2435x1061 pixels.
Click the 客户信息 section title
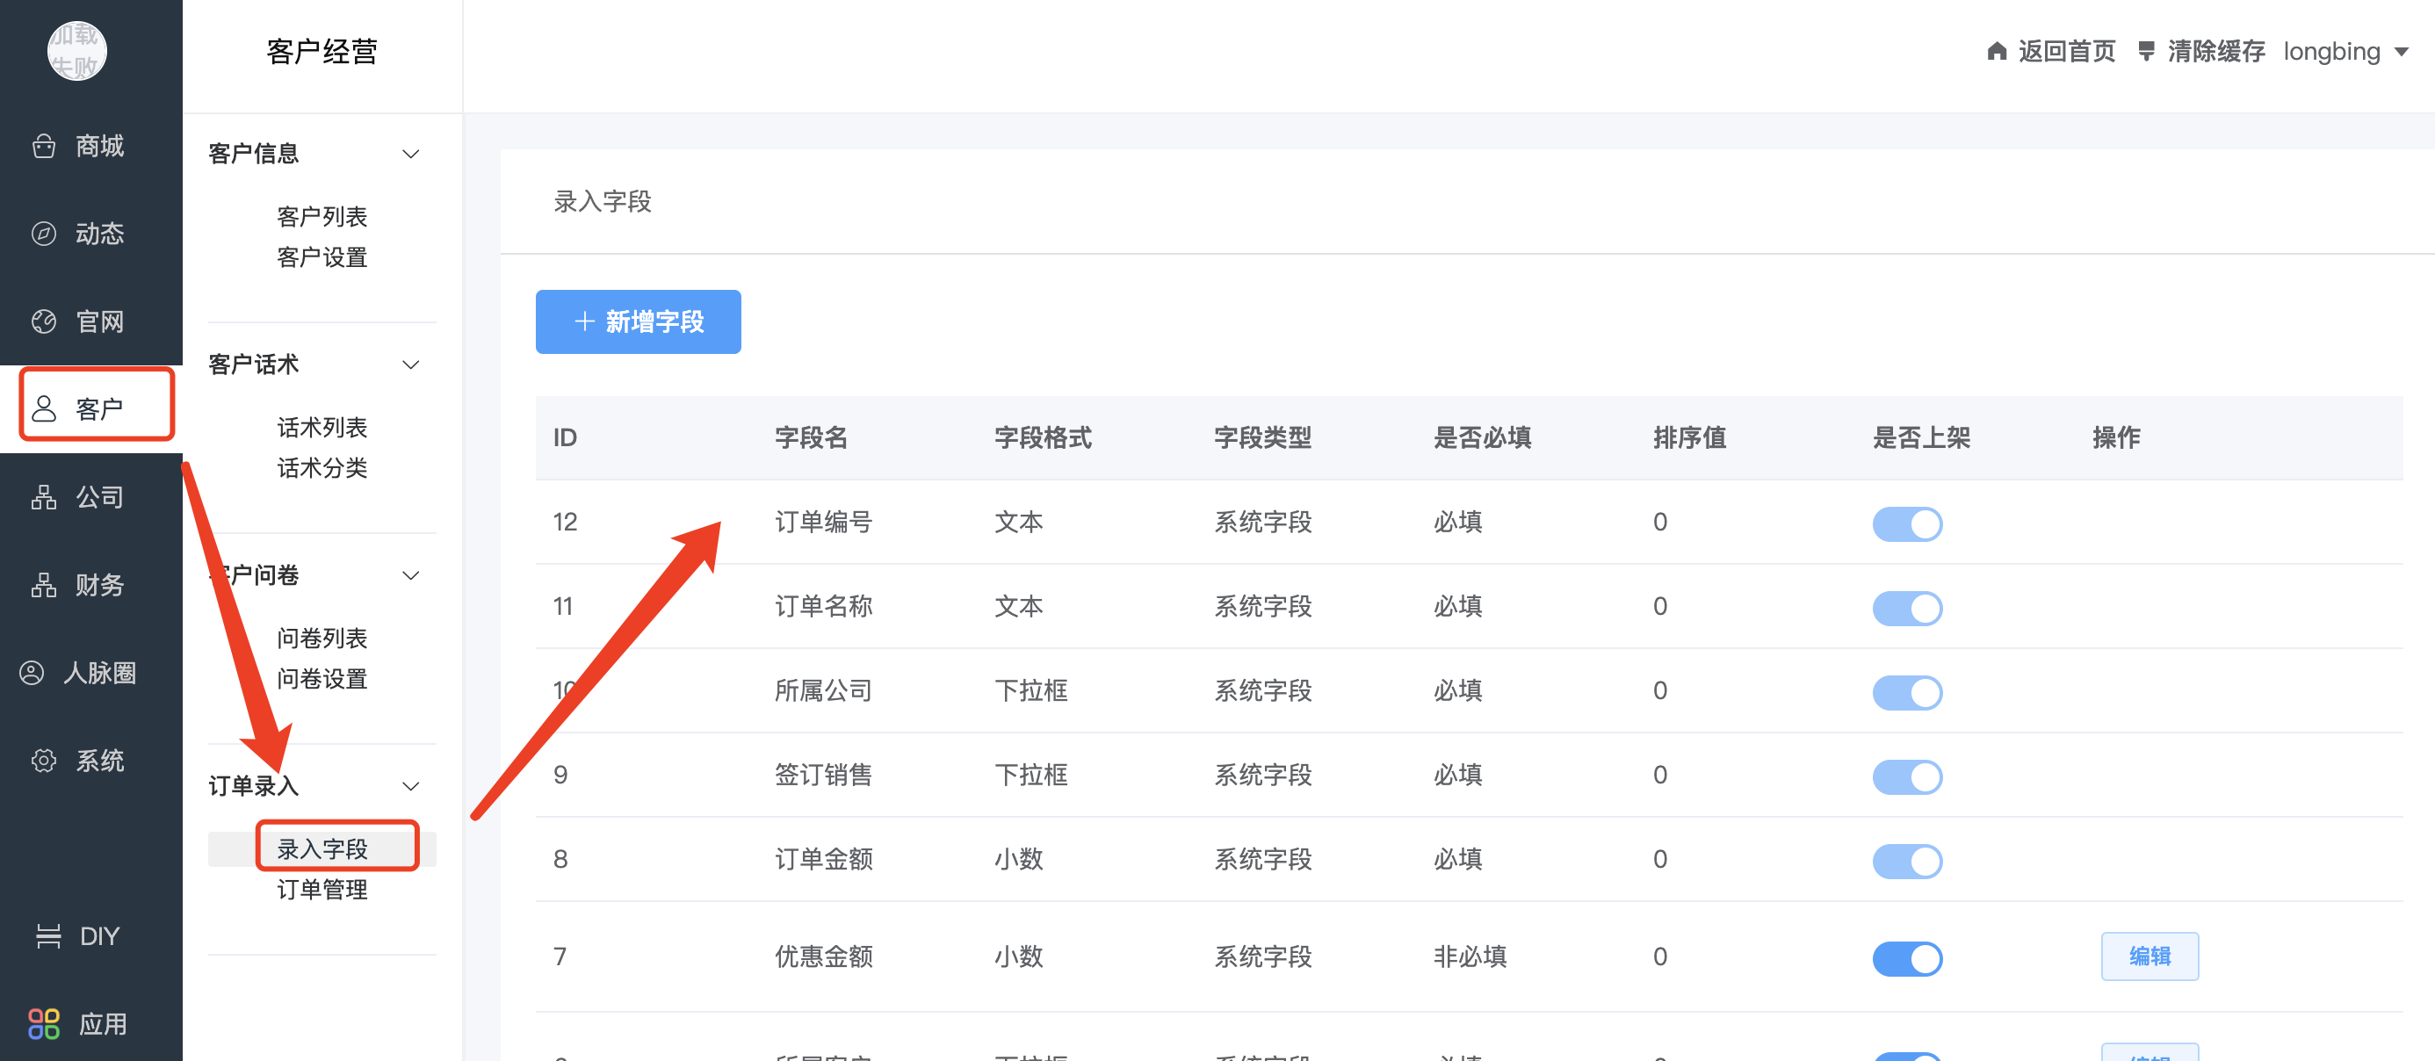tap(253, 154)
